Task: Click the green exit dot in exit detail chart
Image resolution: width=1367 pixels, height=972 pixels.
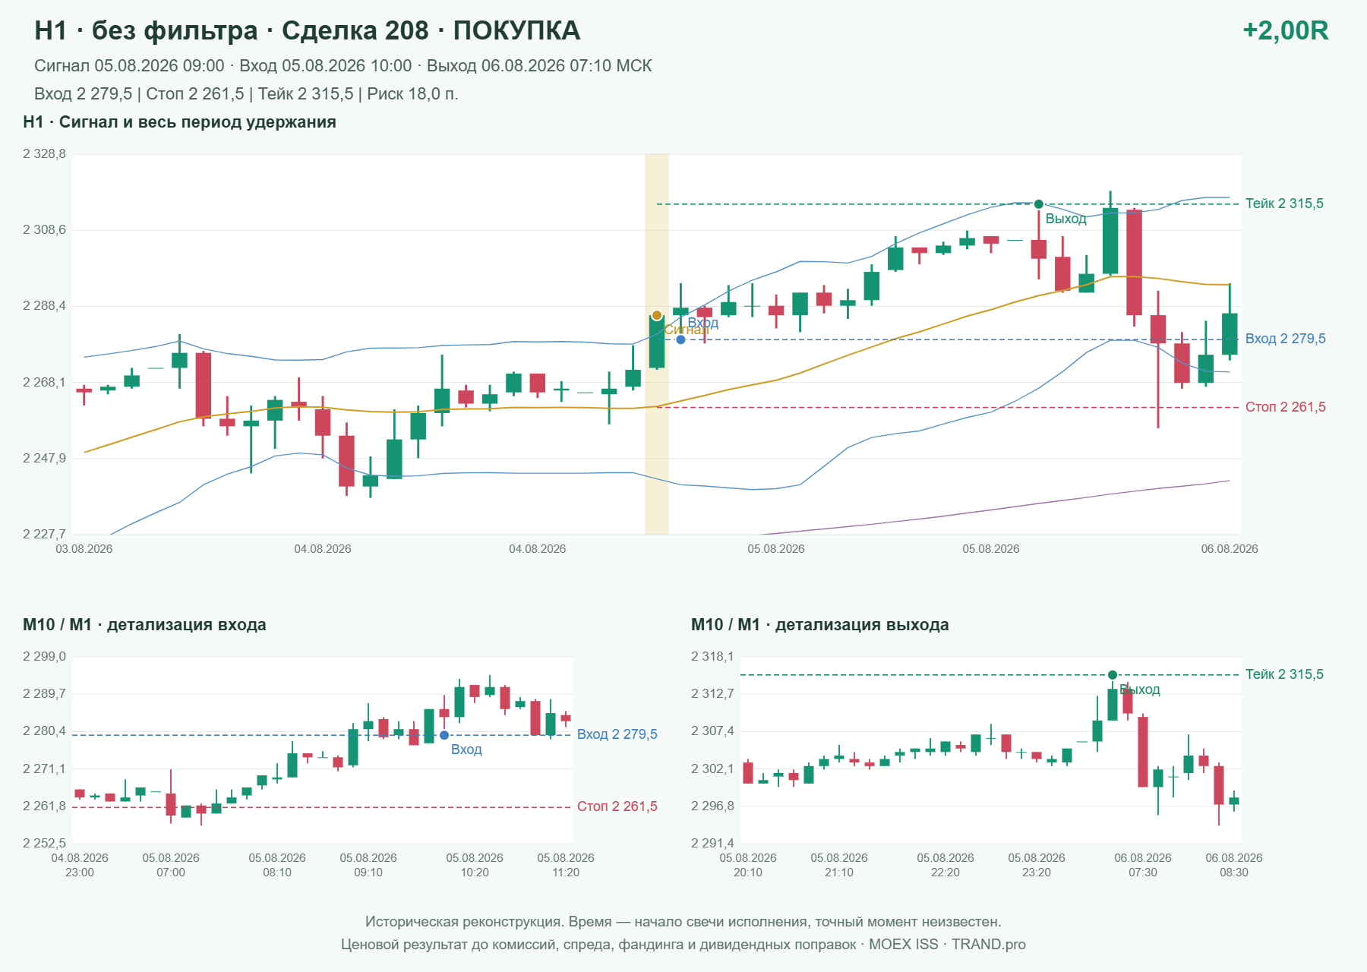Action: [1113, 675]
